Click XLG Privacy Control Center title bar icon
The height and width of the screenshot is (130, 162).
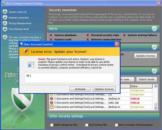(x=4, y=3)
